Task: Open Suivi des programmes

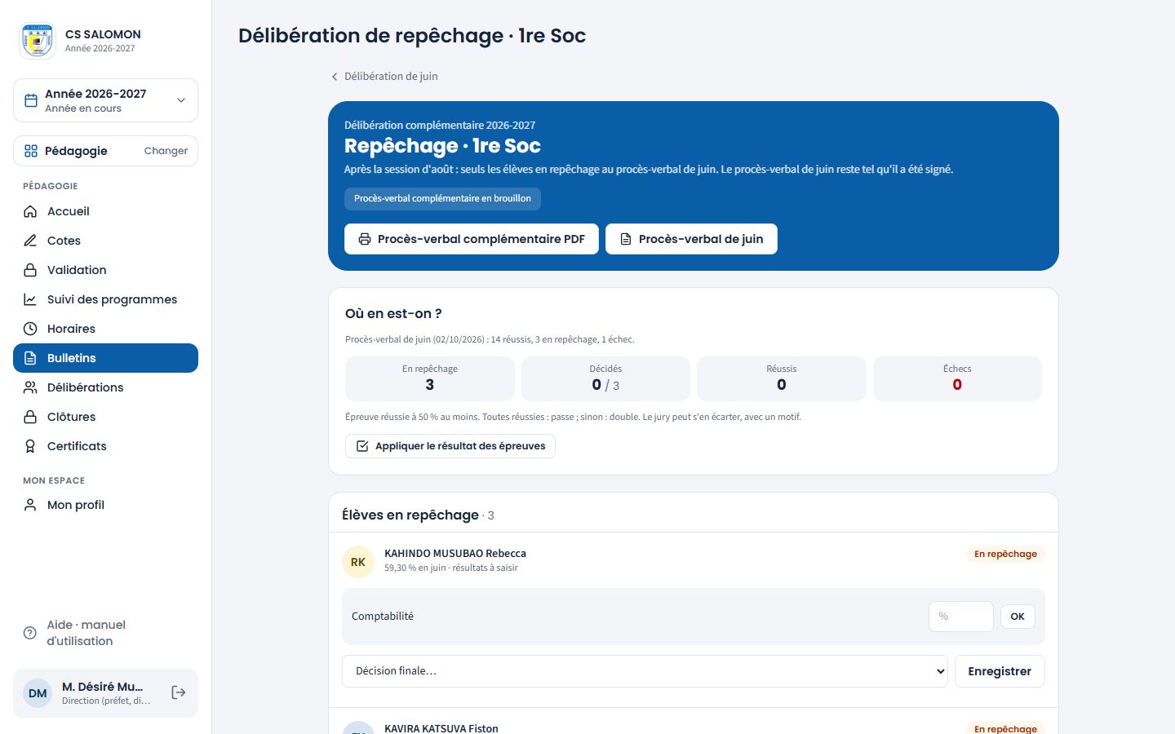Action: 105,299
